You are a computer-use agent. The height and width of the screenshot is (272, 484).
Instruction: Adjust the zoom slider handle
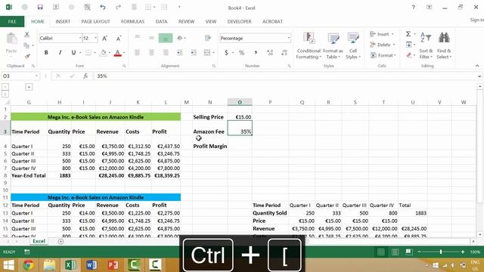click(441, 252)
